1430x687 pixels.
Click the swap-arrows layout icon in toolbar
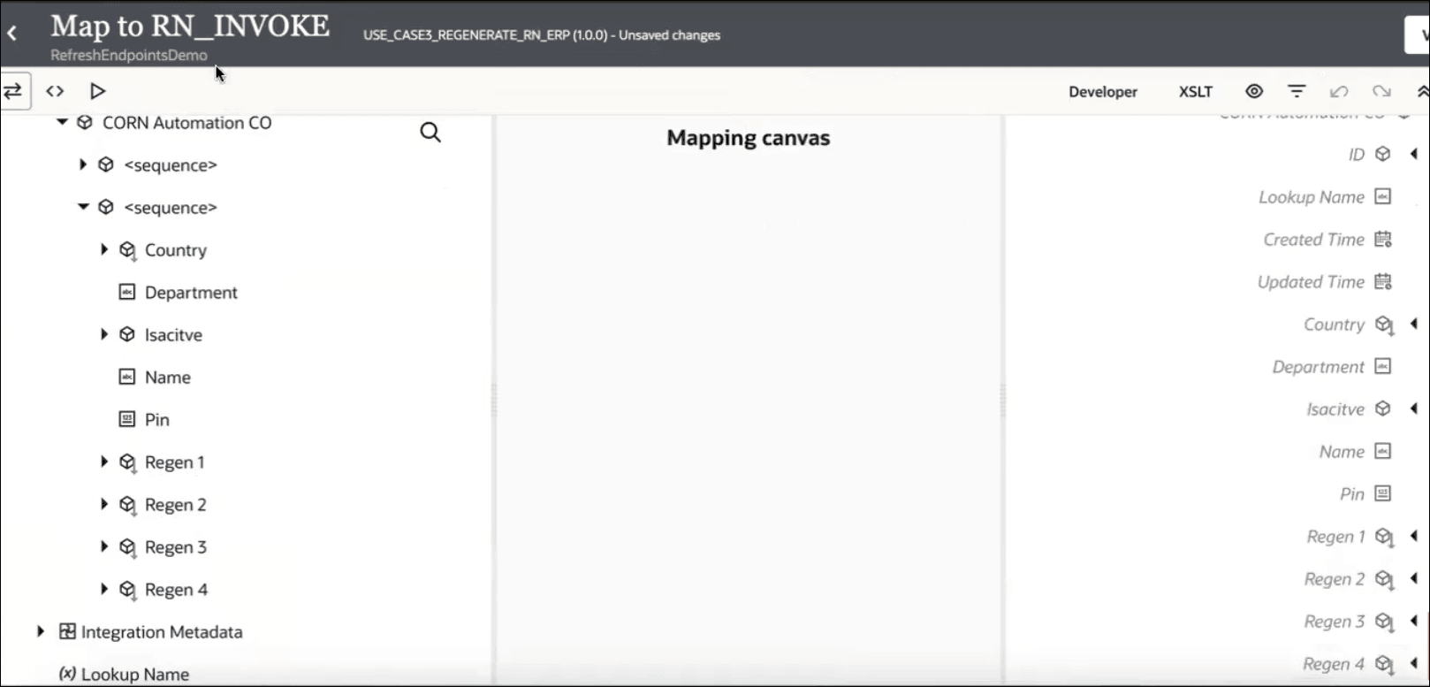13,91
